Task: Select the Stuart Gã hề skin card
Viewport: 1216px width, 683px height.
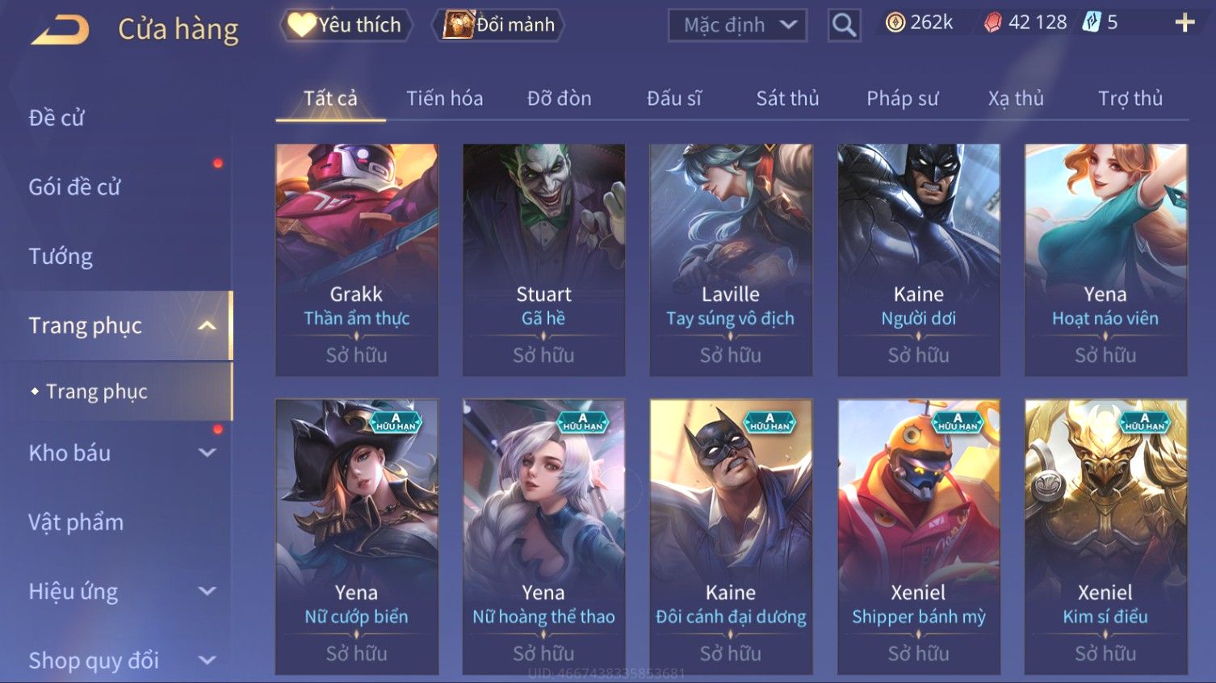Action: [x=543, y=260]
